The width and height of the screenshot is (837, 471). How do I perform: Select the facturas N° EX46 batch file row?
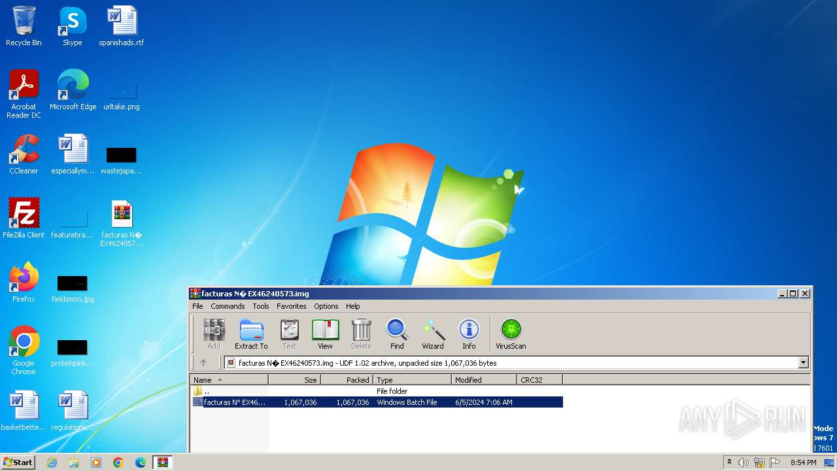click(377, 402)
